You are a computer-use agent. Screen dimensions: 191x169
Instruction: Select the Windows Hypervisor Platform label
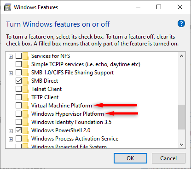(68, 114)
